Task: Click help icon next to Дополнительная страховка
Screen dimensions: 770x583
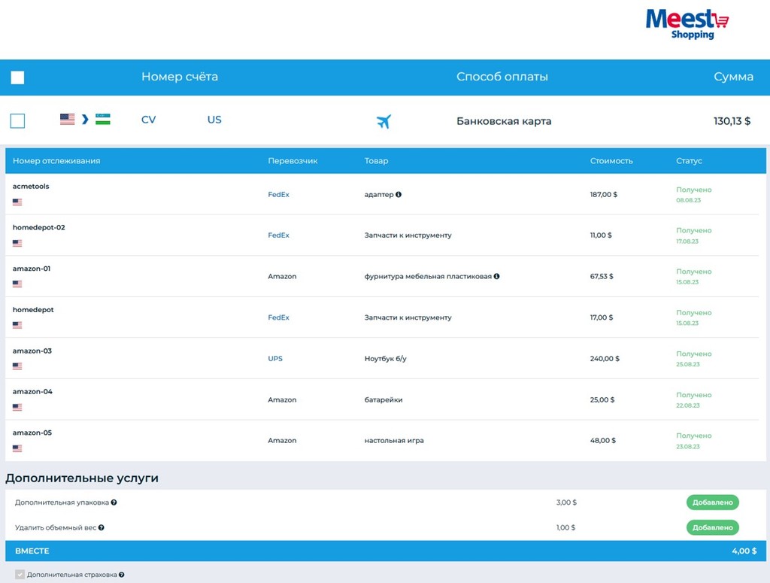Action: click(x=121, y=575)
